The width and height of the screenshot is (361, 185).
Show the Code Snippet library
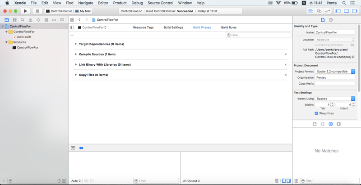323,124
